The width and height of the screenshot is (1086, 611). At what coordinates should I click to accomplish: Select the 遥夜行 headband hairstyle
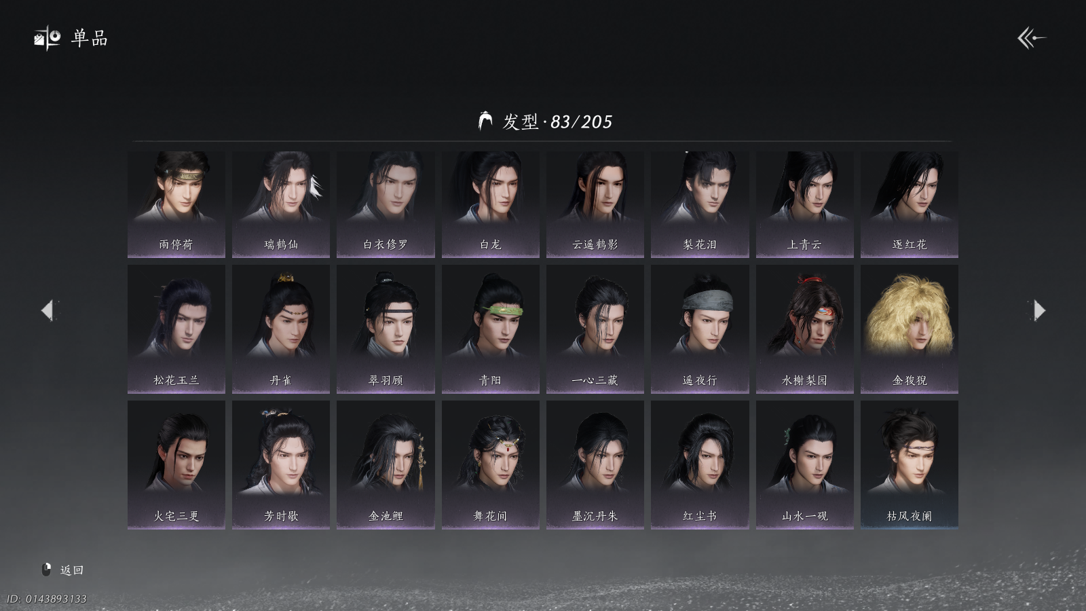[x=700, y=329]
